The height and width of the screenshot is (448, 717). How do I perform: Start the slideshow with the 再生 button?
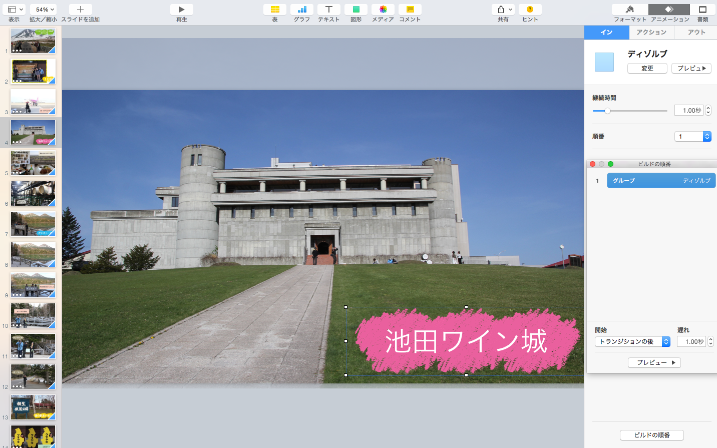(182, 10)
